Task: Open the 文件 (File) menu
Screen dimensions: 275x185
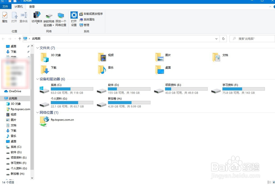Action: pos(5,6)
